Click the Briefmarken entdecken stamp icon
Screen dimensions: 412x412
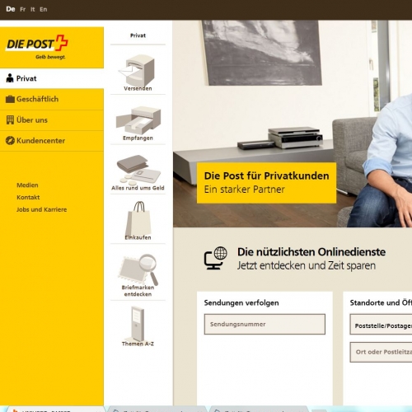tap(138, 269)
